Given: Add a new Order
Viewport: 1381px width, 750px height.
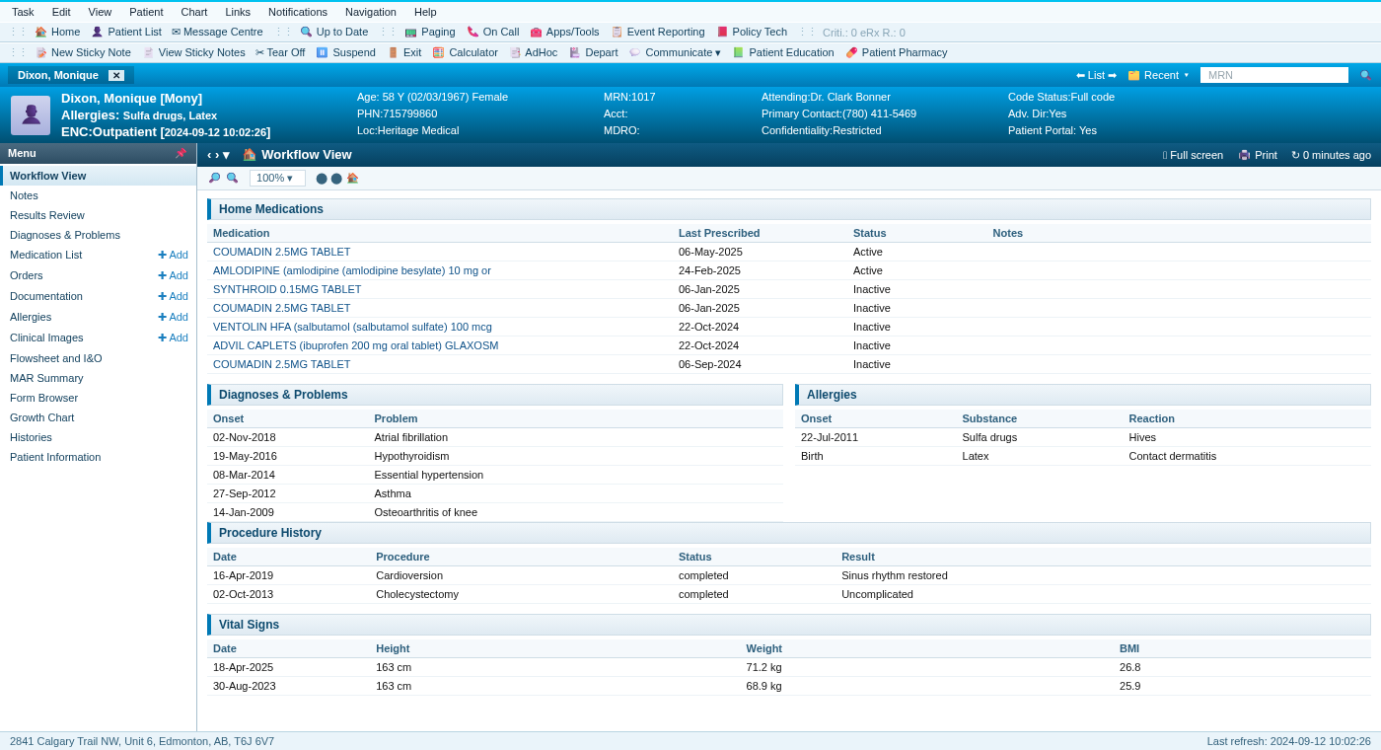Looking at the screenshot, I should pos(173,275).
